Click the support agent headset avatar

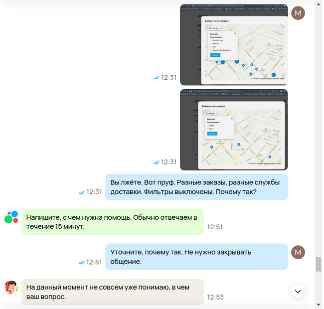[11, 288]
